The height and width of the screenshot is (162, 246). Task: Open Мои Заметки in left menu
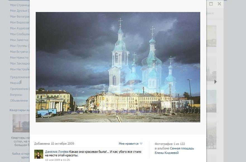(19, 40)
